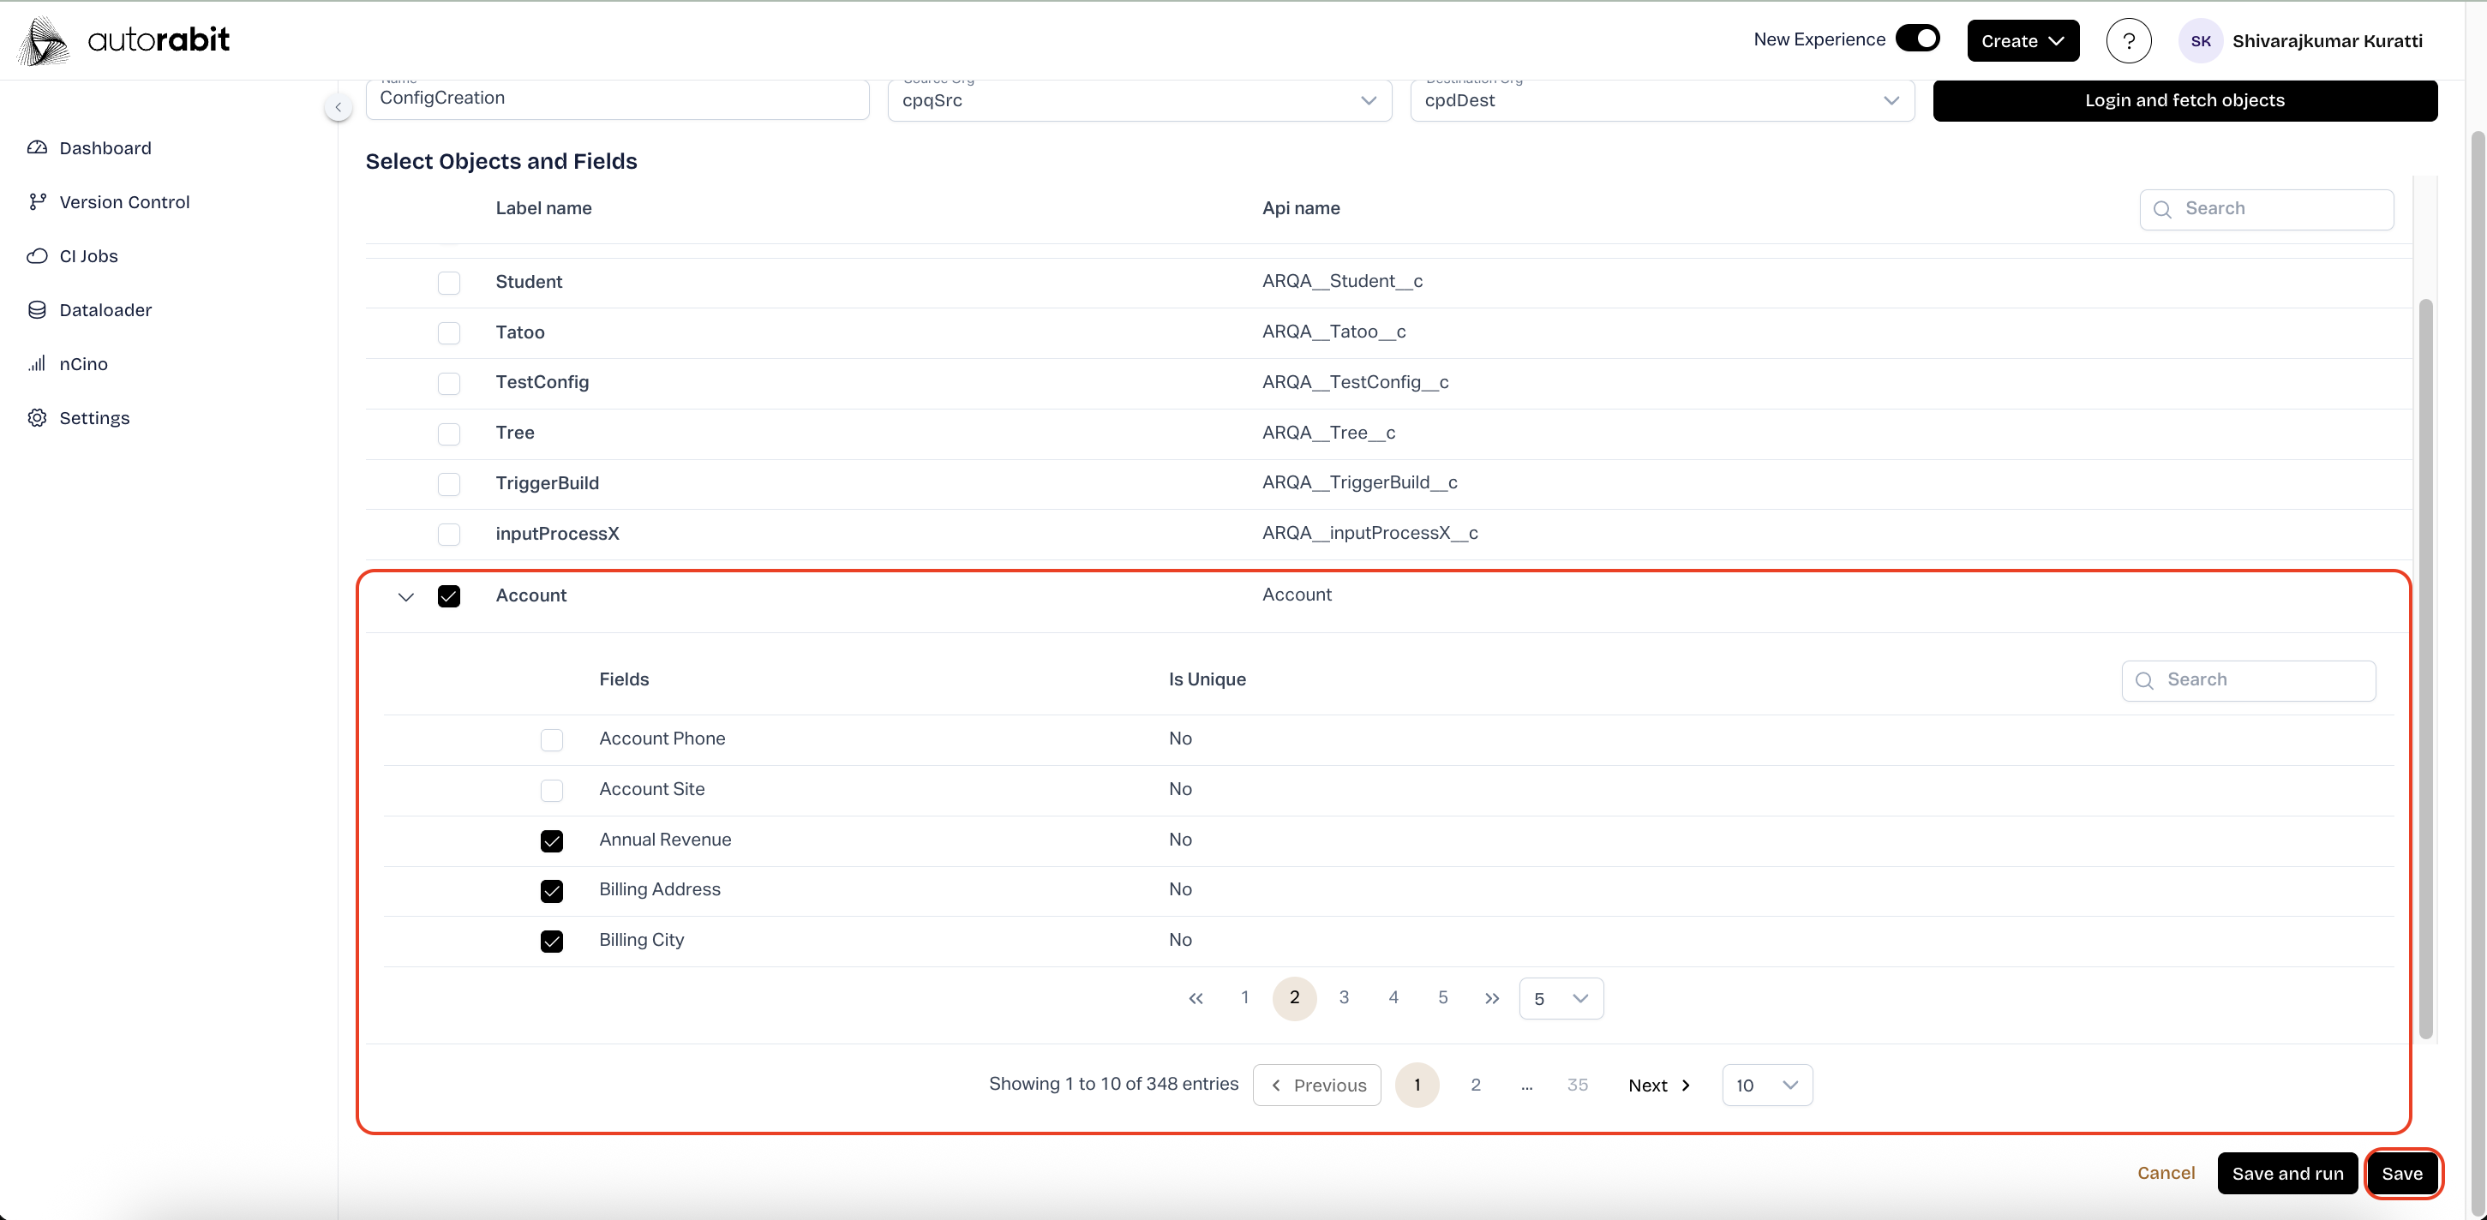The height and width of the screenshot is (1220, 2487).
Task: Open the Dataloader section
Action: click(x=105, y=310)
